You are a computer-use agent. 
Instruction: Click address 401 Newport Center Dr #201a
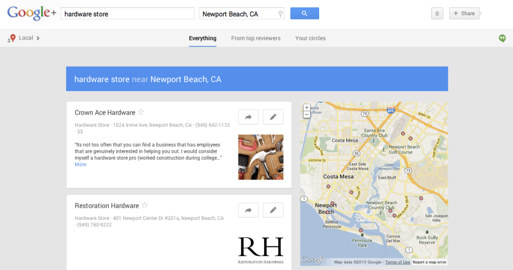coord(146,218)
